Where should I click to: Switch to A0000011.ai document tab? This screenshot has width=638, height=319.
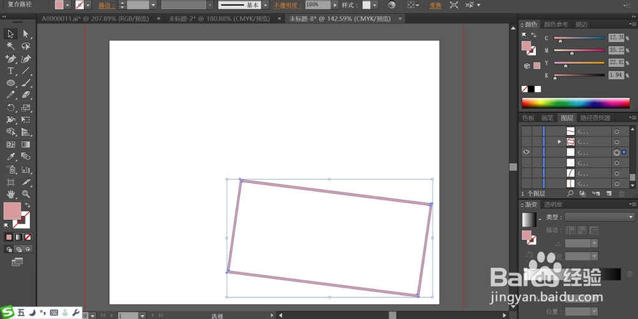95,18
